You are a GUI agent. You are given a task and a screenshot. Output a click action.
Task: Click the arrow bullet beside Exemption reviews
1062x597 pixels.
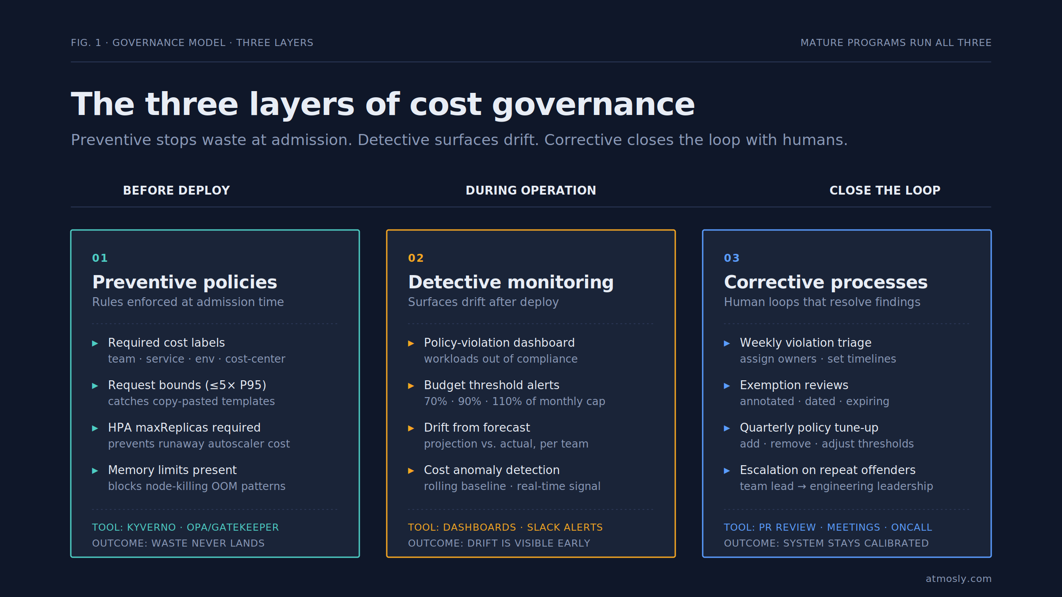[x=727, y=386]
